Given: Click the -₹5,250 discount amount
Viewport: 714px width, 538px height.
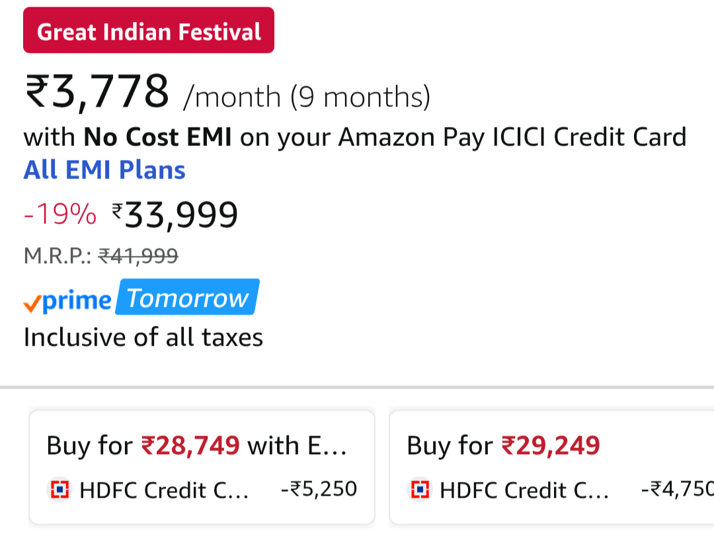Looking at the screenshot, I should 319,489.
